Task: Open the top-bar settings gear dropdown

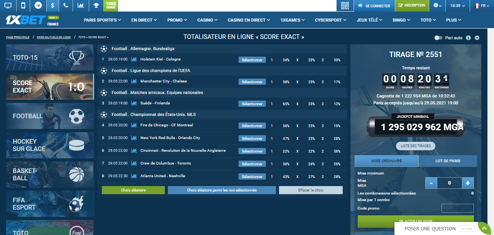Action: tap(438, 5)
